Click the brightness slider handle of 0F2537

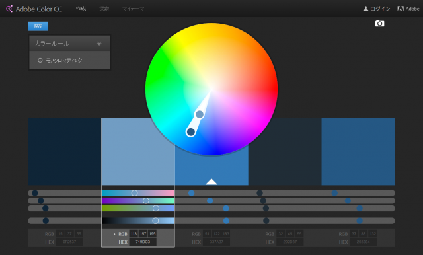[x=46, y=221]
